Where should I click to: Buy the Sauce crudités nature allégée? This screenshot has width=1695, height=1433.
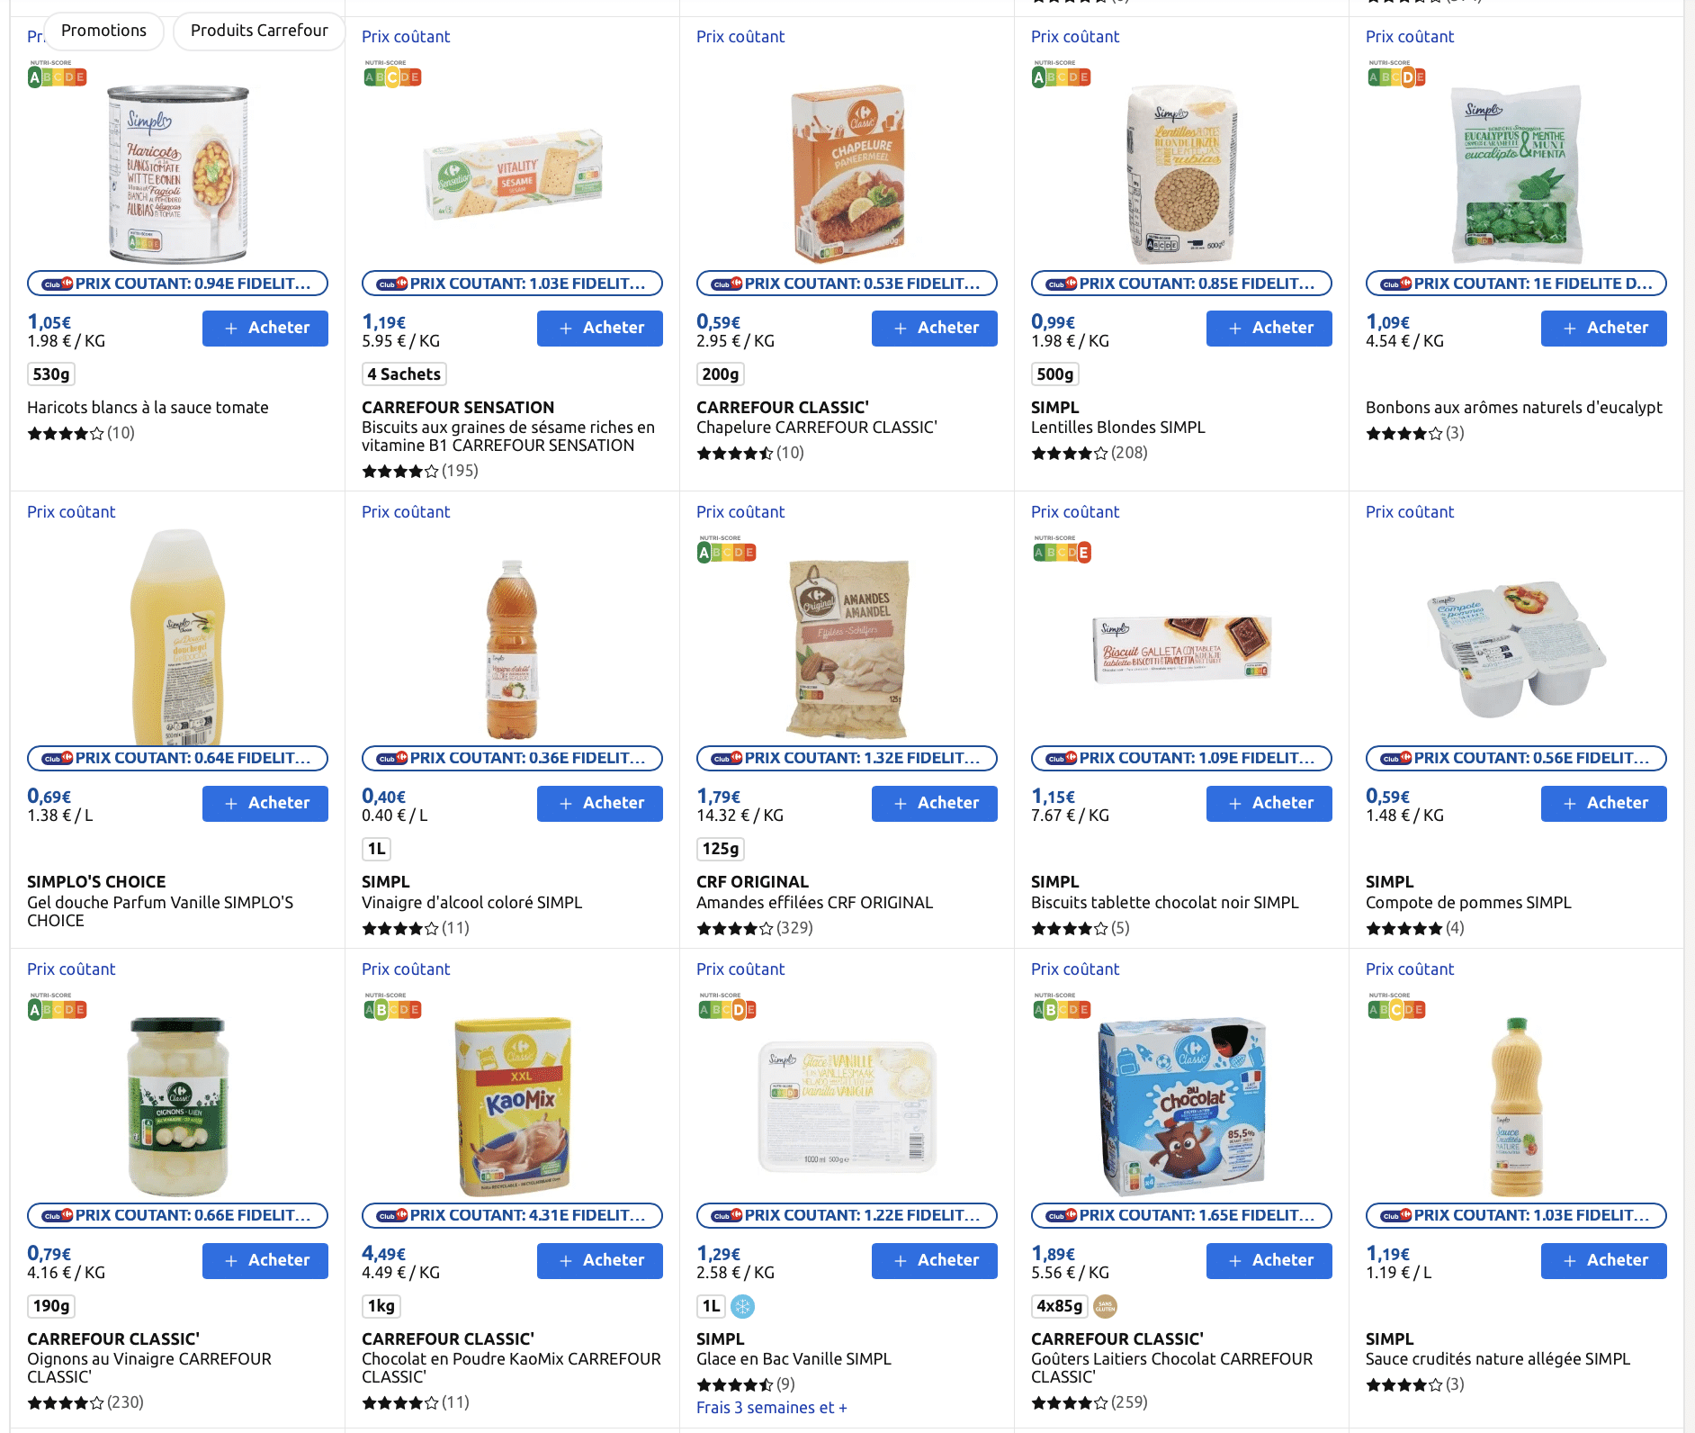[x=1603, y=1261]
